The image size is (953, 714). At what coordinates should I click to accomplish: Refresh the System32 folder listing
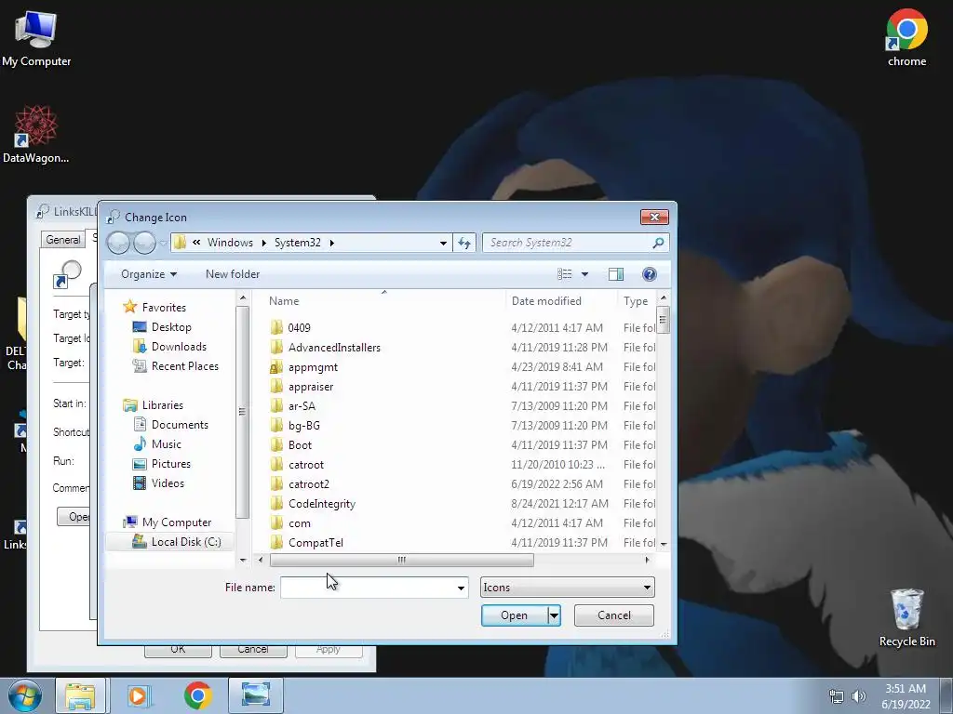pyautogui.click(x=464, y=243)
